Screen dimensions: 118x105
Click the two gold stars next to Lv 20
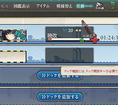[78, 30]
